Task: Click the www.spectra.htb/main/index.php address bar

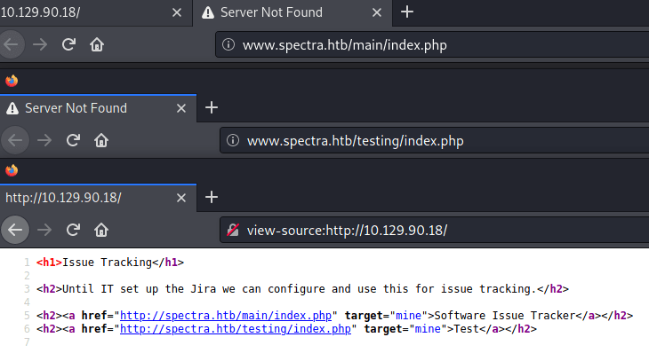Action: coord(432,44)
